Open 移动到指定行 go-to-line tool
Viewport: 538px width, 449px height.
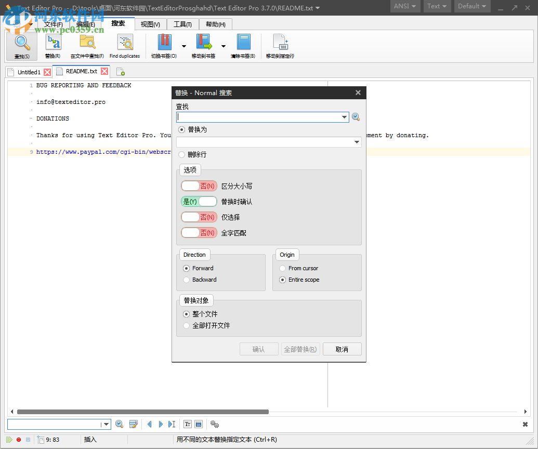click(280, 45)
